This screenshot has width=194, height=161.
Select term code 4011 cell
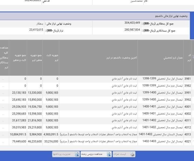188,120
